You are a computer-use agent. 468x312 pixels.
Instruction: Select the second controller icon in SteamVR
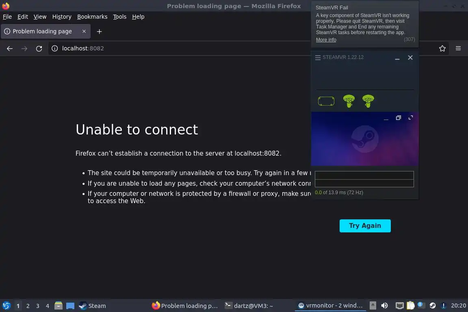(x=368, y=101)
